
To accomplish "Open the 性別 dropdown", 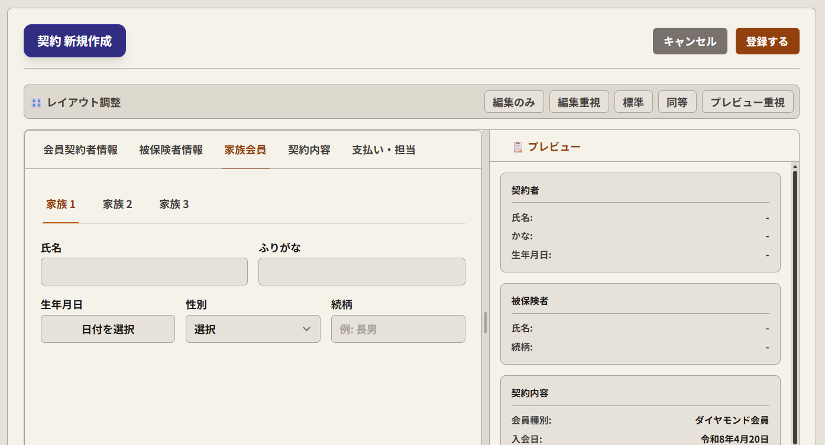I will (x=253, y=329).
